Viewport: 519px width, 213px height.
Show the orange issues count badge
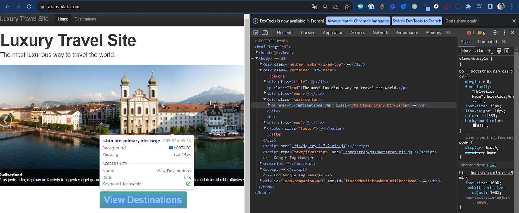click(x=482, y=33)
